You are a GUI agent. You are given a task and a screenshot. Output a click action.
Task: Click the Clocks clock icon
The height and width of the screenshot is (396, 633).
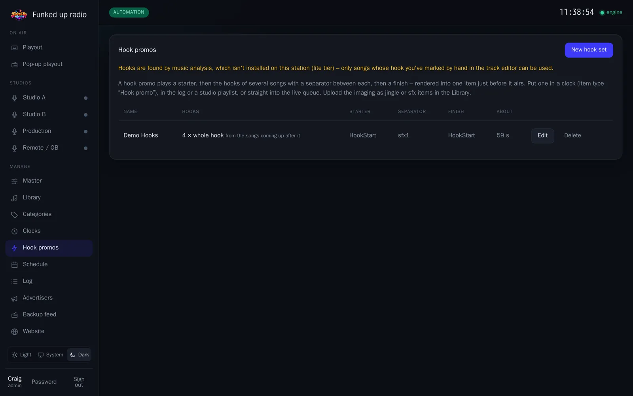15,231
